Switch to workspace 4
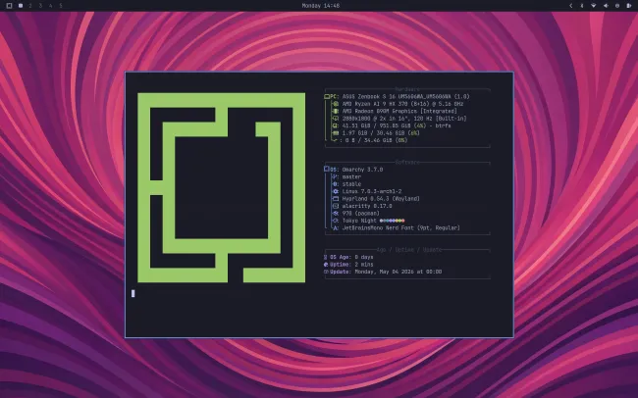The width and height of the screenshot is (638, 398). pos(50,6)
